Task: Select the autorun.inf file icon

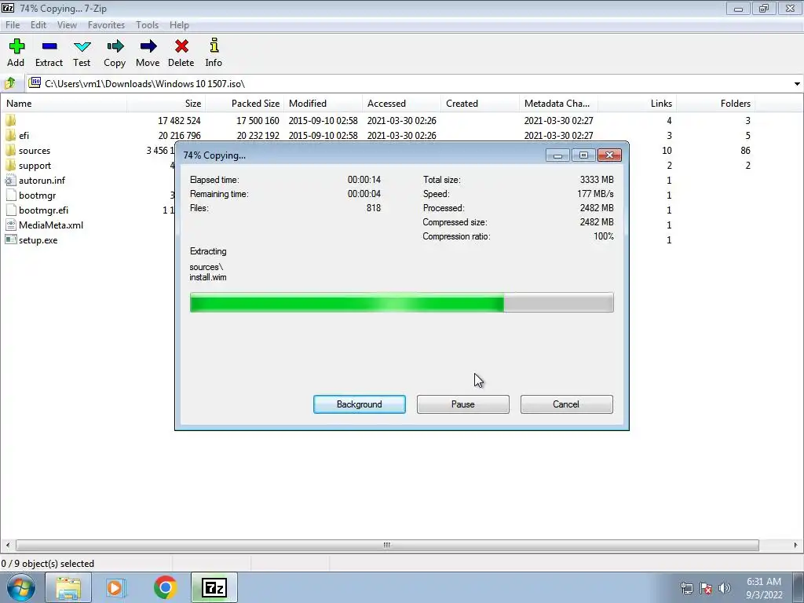Action: click(x=11, y=180)
